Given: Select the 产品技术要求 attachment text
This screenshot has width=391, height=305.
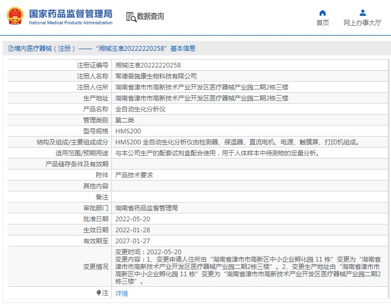Looking at the screenshot, I should point(134,175).
